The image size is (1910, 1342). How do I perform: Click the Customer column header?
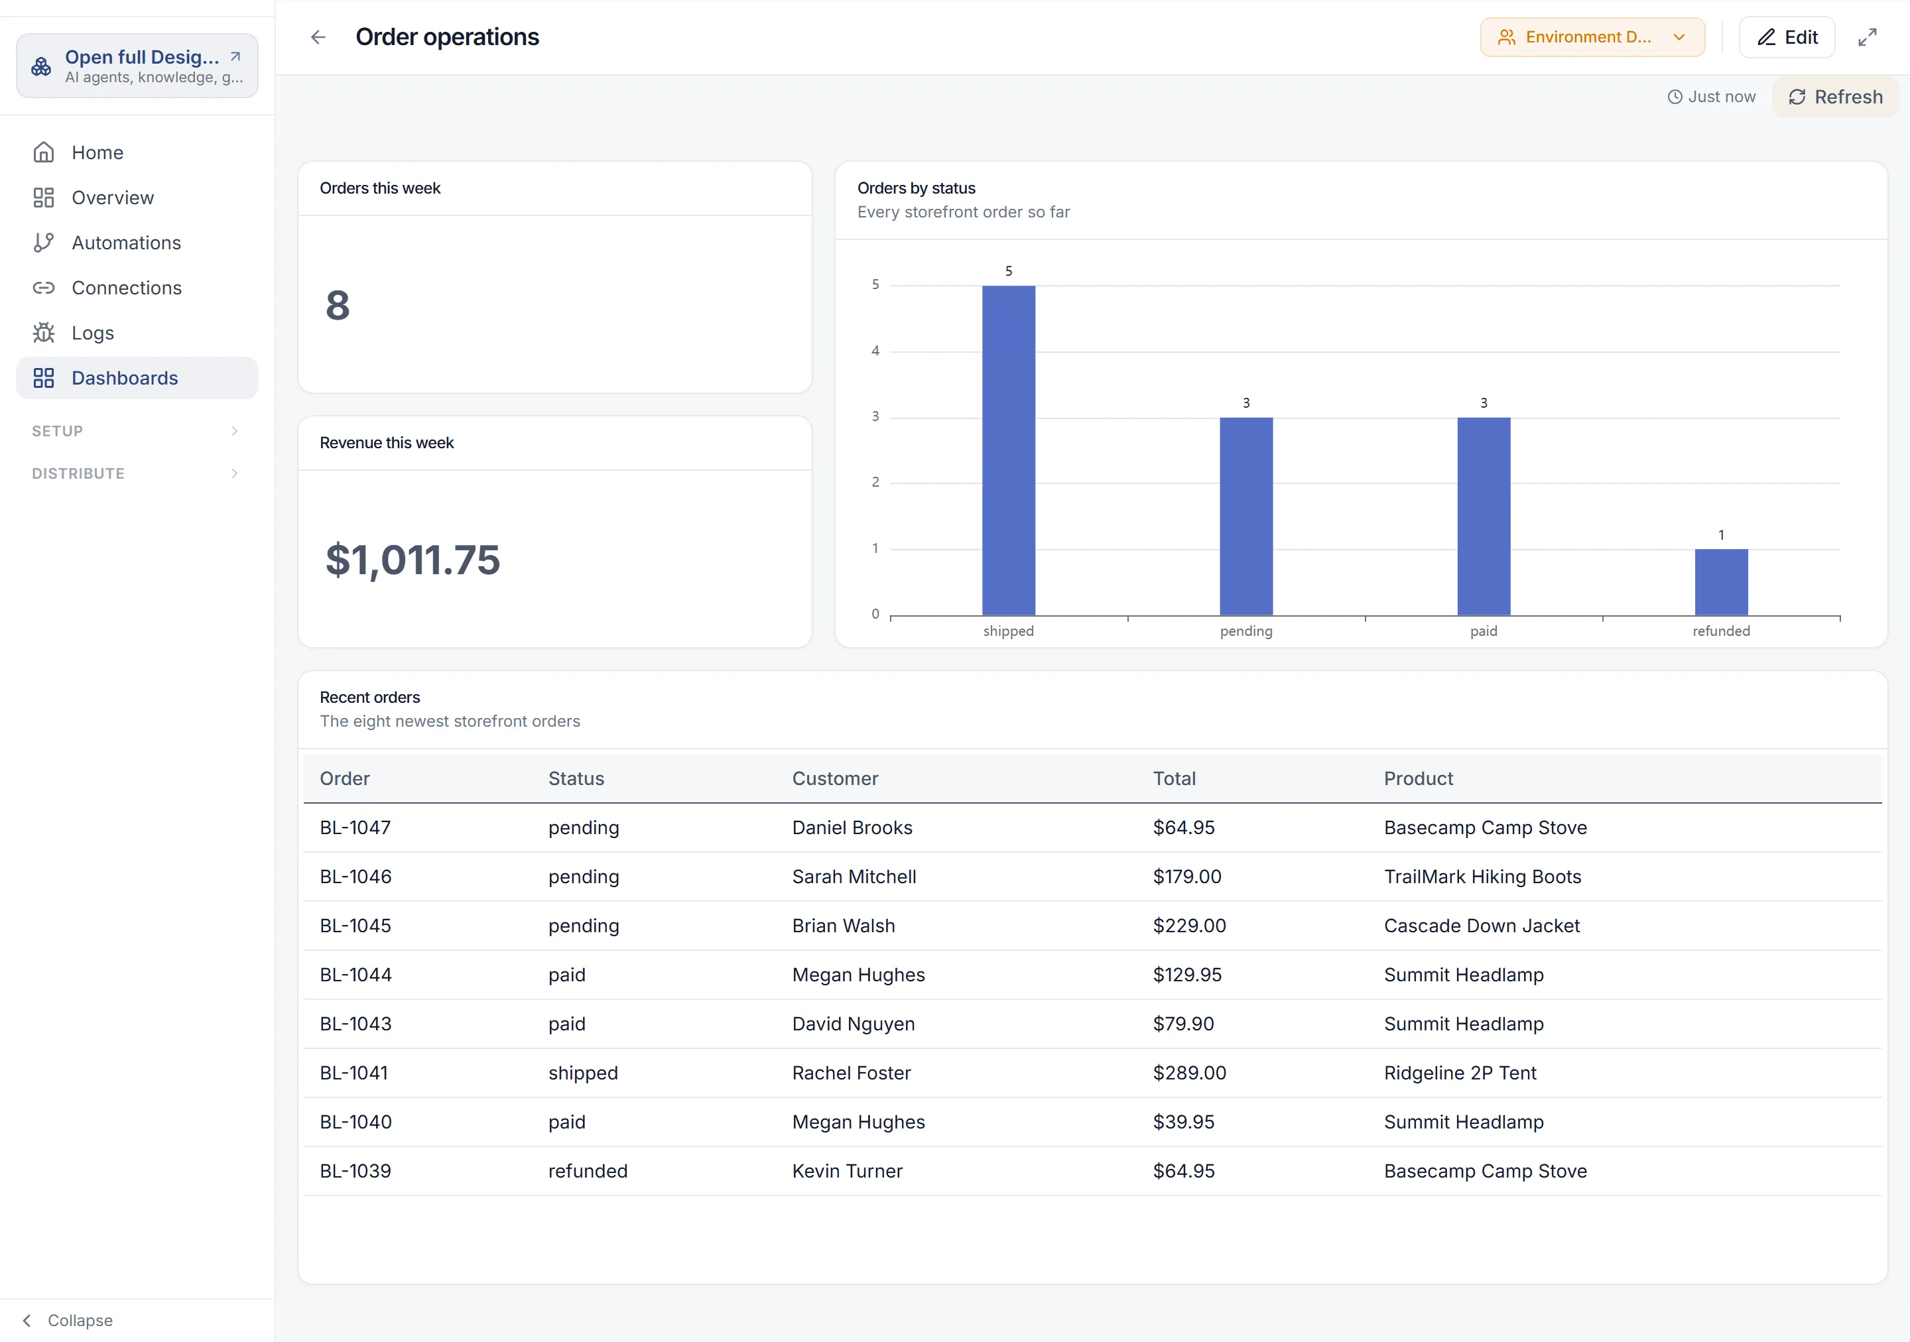834,779
